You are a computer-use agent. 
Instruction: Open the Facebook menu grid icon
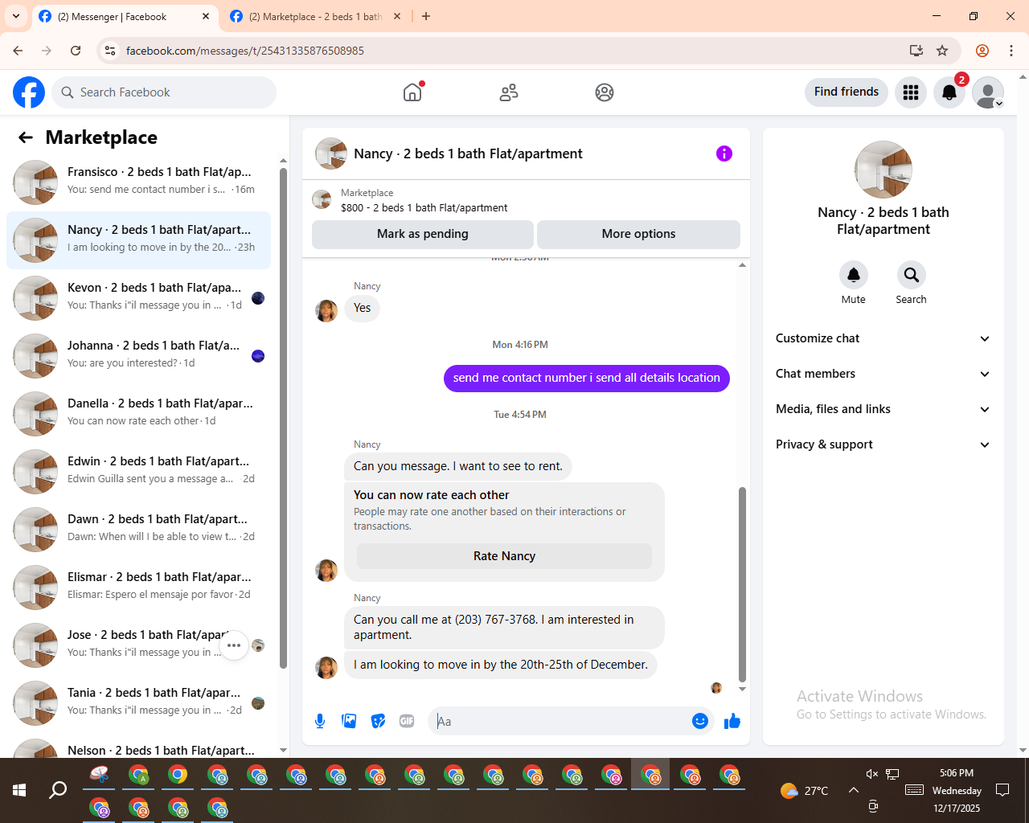911,92
